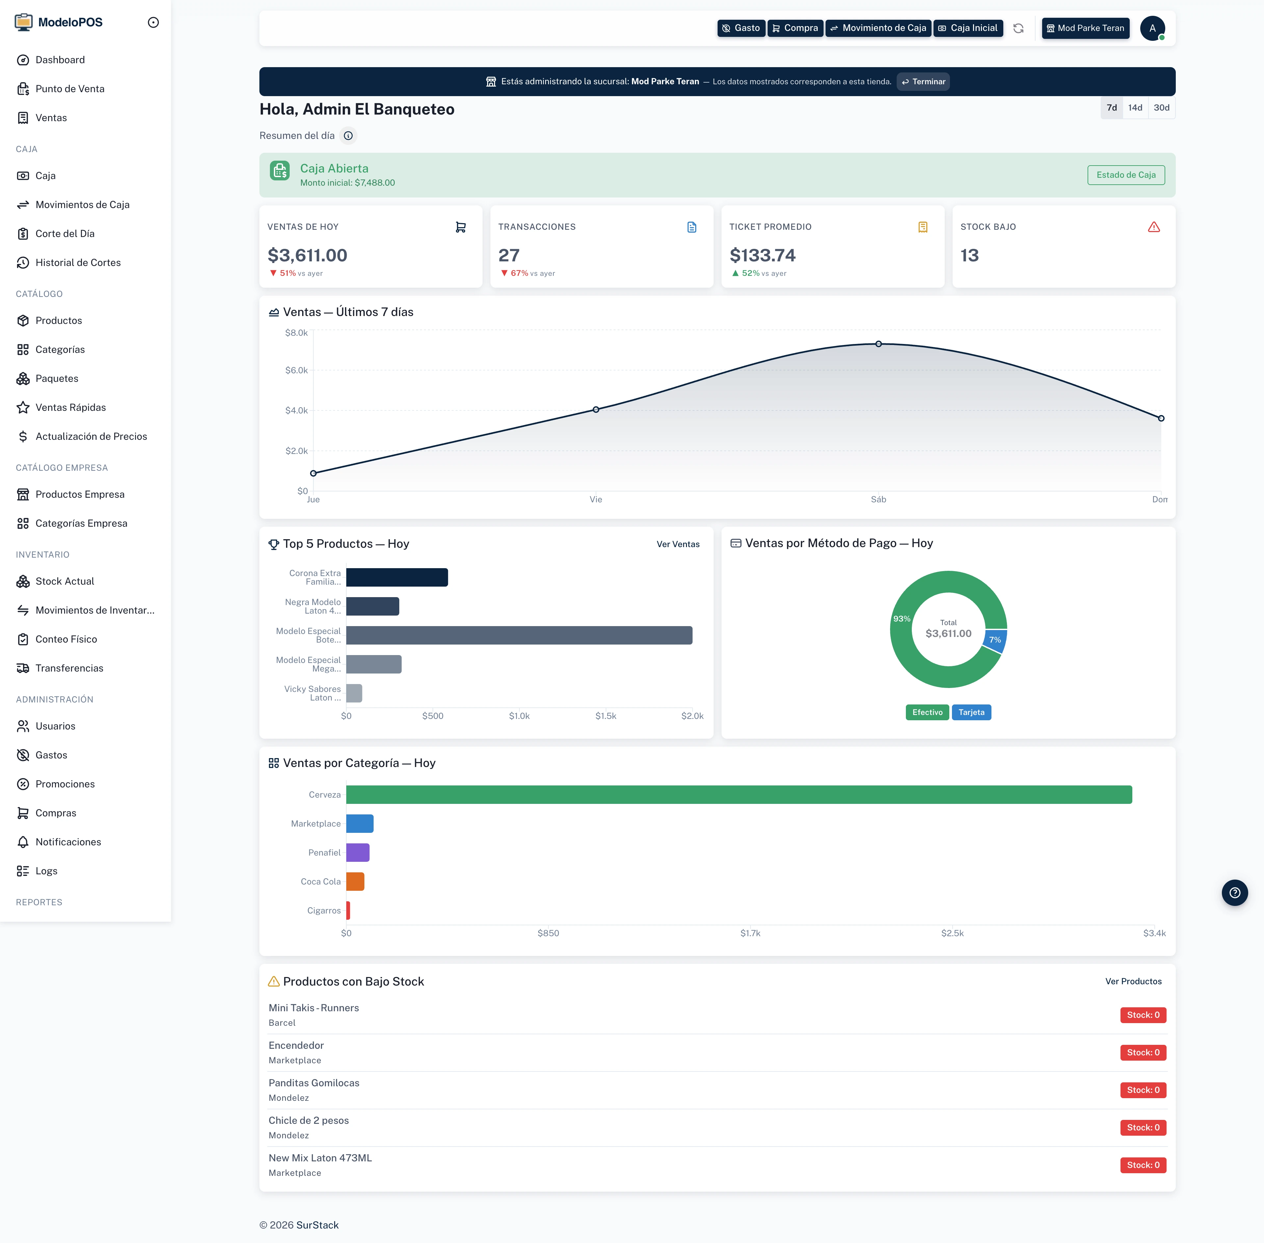Toggle the Efectivo payment method filter

(x=927, y=712)
